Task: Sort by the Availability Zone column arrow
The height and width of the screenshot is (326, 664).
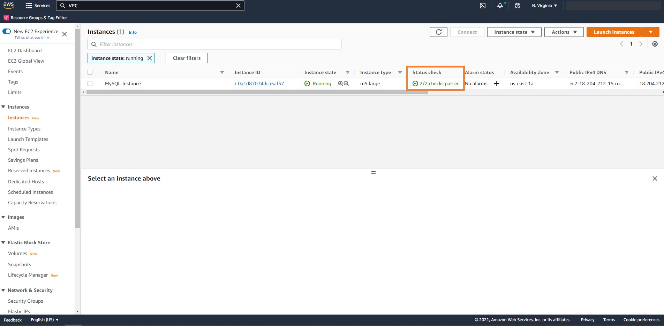Action: [x=557, y=72]
